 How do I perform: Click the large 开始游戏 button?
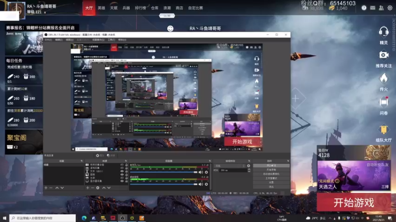pyautogui.click(x=353, y=202)
